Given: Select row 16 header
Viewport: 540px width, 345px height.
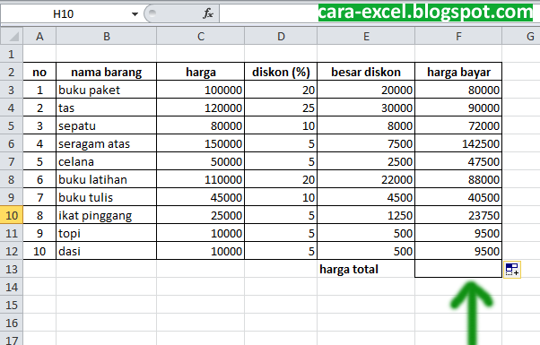Looking at the screenshot, I should (12, 323).
